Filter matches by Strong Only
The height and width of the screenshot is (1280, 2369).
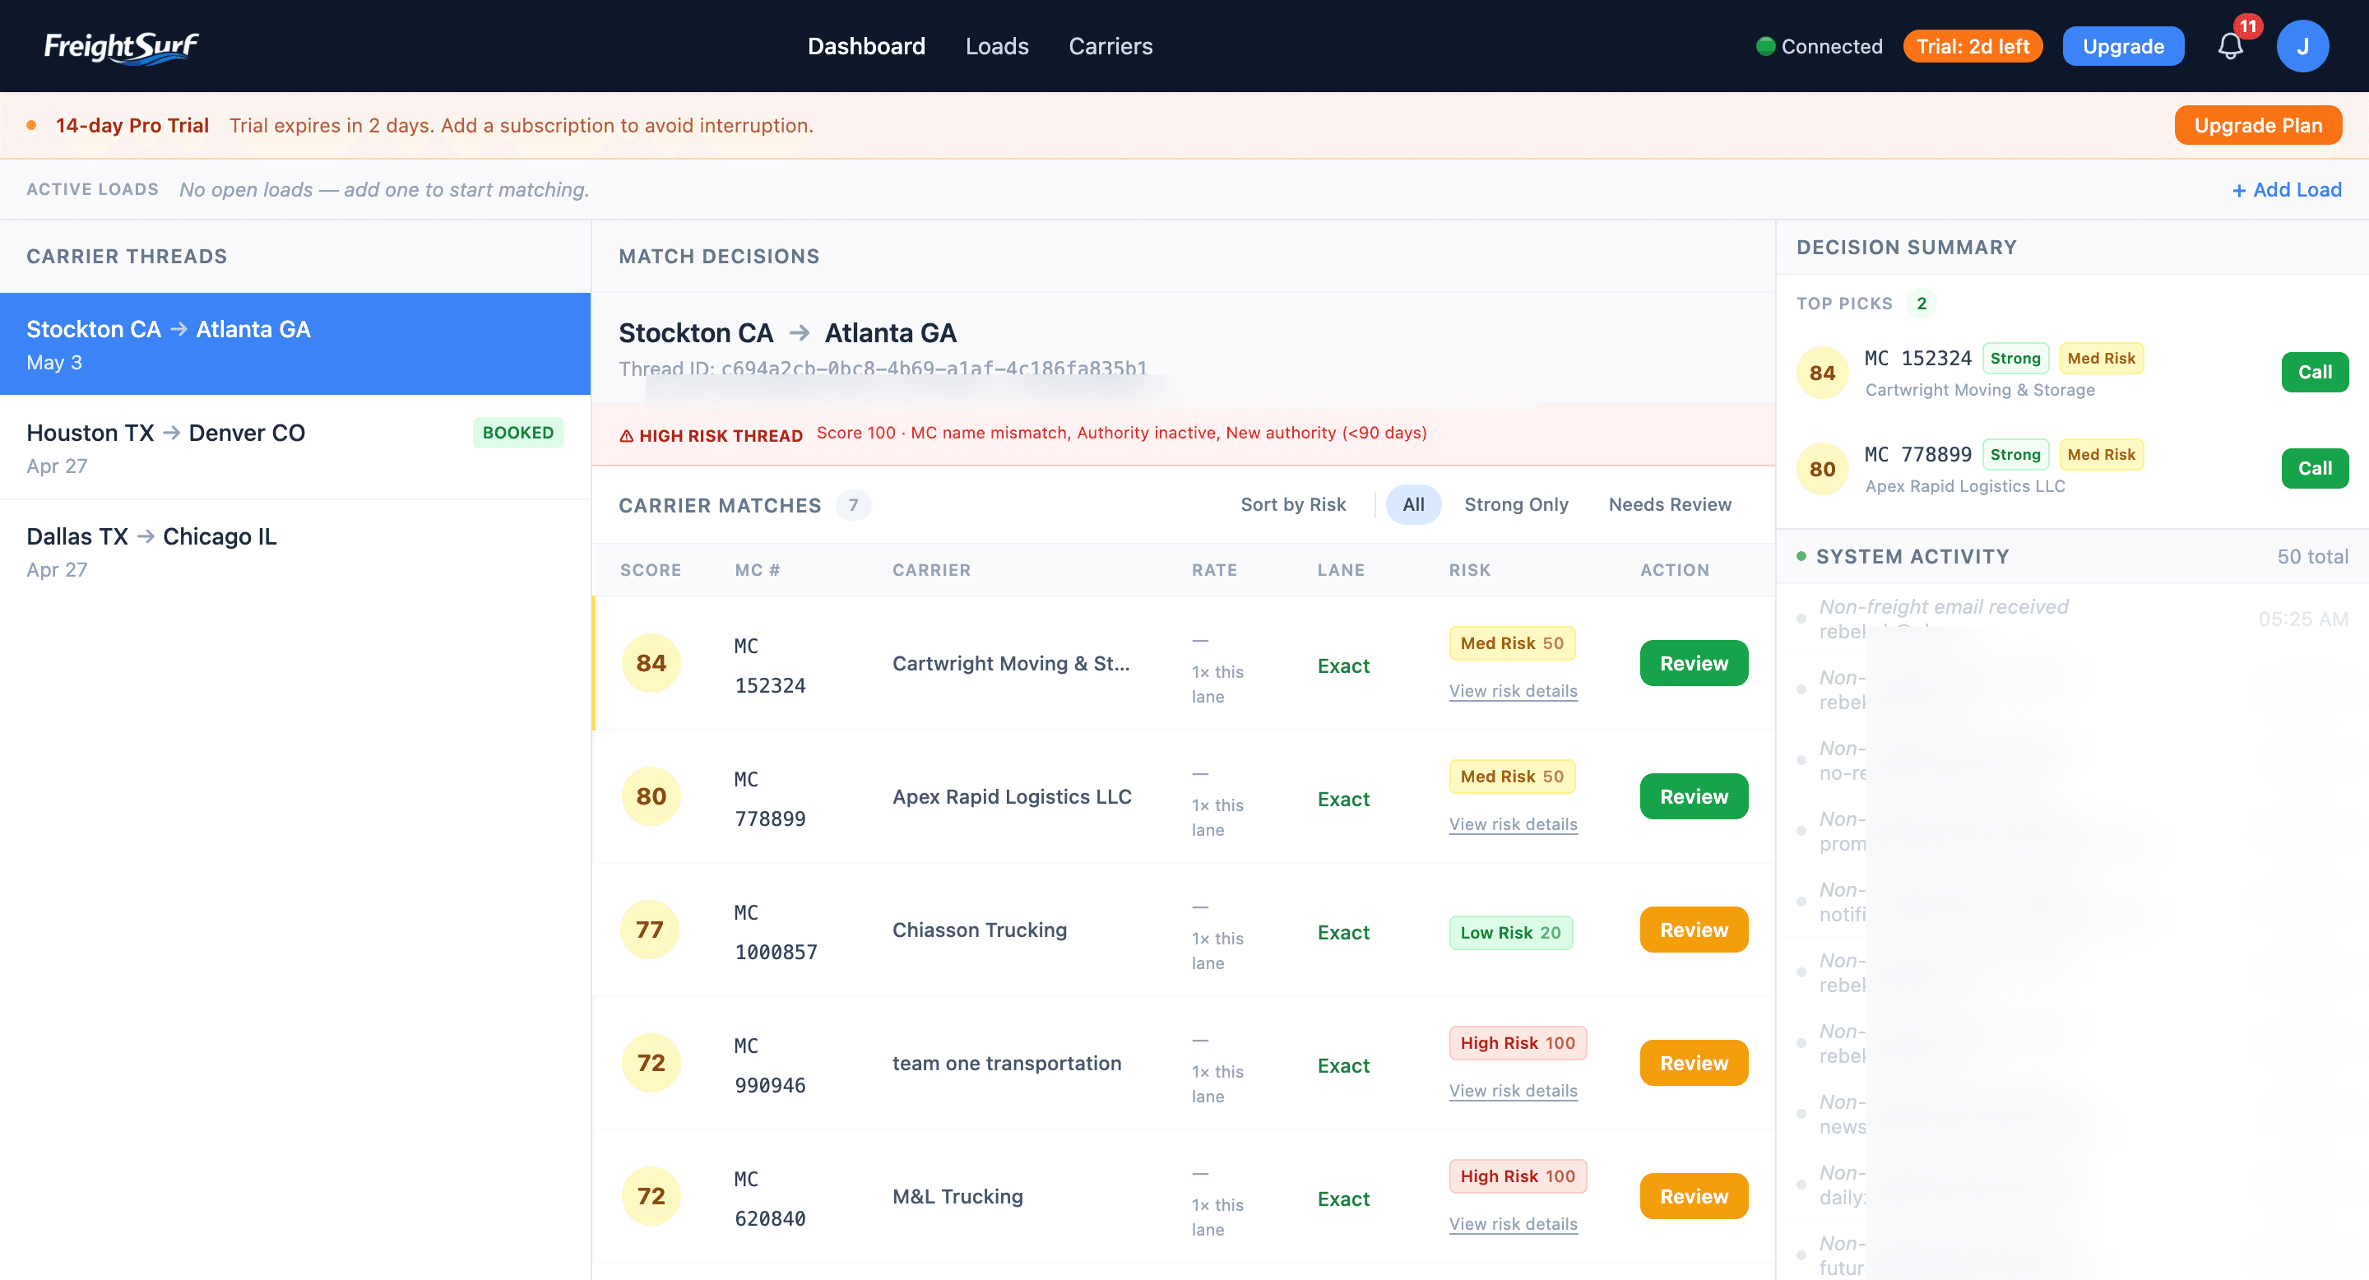coord(1515,504)
